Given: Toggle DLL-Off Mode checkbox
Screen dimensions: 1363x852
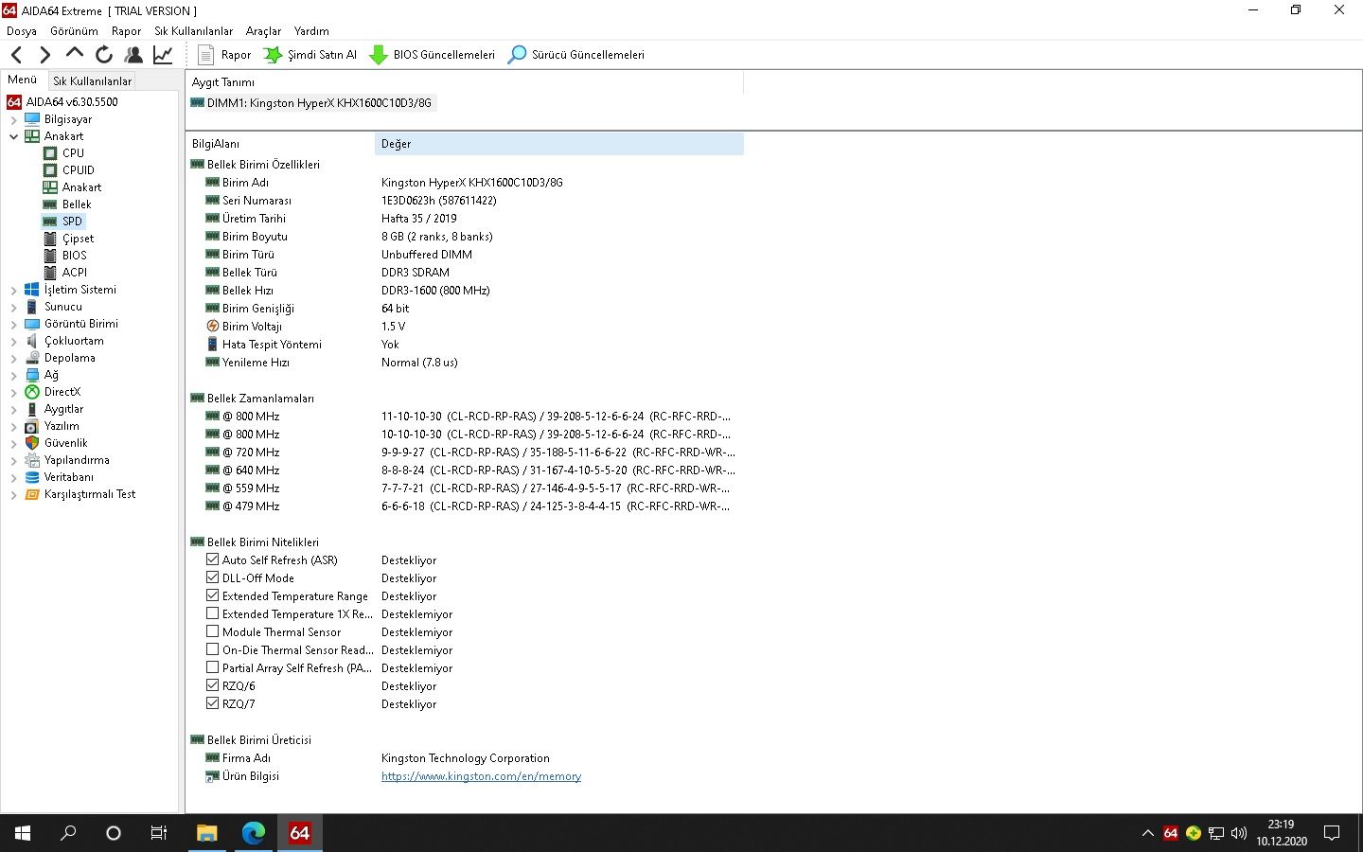Looking at the screenshot, I should (212, 577).
